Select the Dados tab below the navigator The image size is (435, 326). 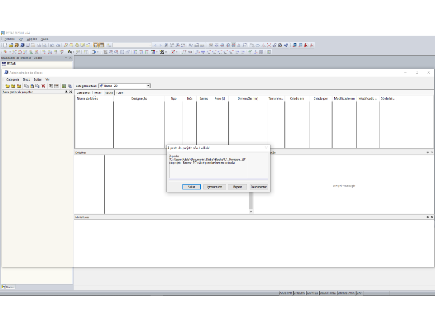coord(9,287)
